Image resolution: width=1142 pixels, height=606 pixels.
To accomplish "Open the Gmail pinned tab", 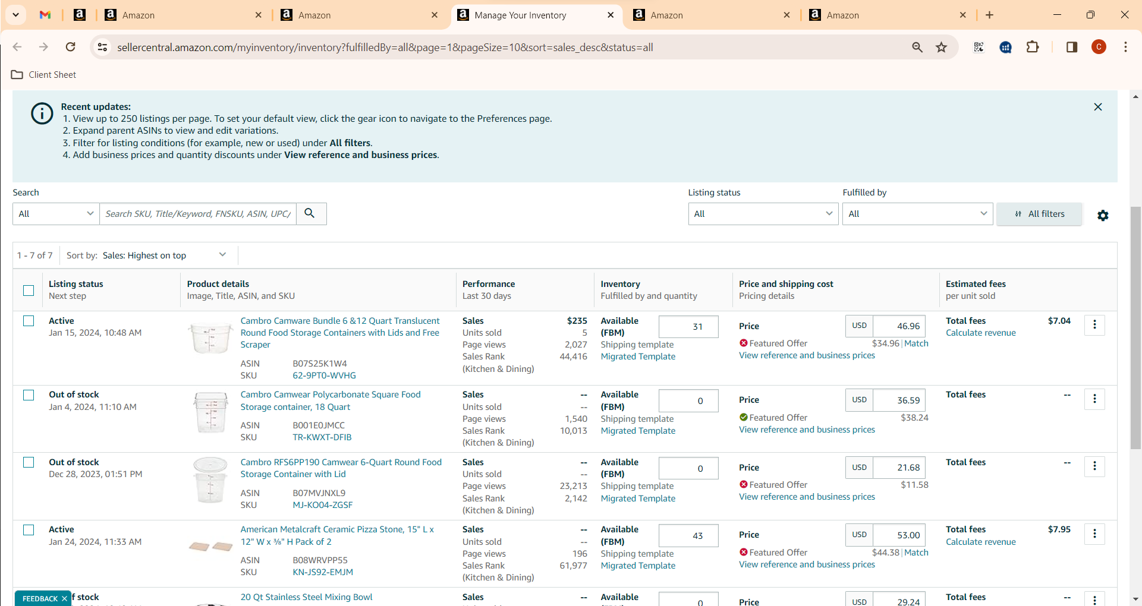I will click(45, 15).
